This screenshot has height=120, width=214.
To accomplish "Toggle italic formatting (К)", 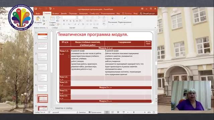I will (67, 21).
